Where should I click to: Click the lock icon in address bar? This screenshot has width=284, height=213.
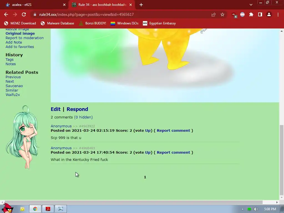click(35, 14)
